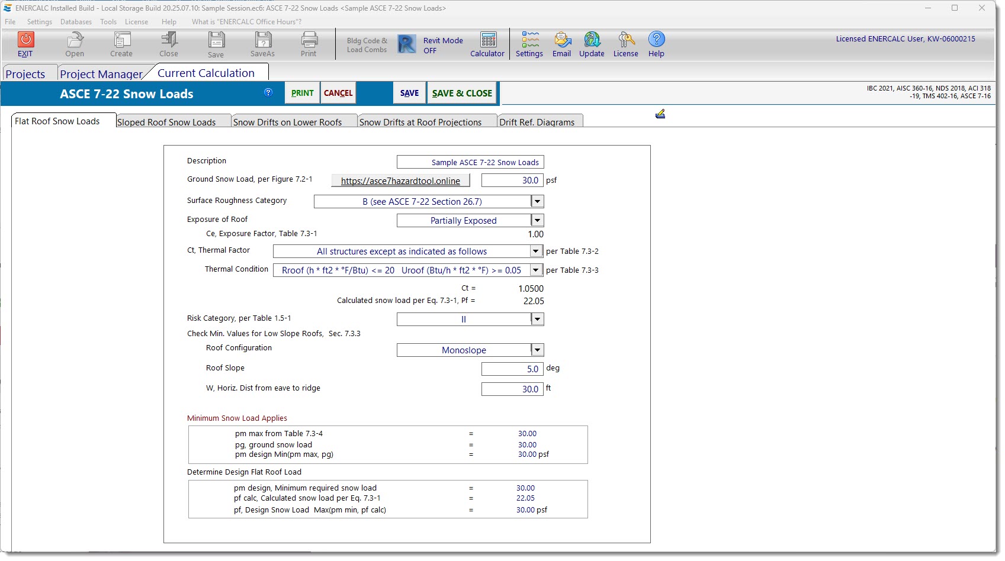Expand the Thermal Condition dropdown
The width and height of the screenshot is (1005, 561).
click(x=535, y=270)
